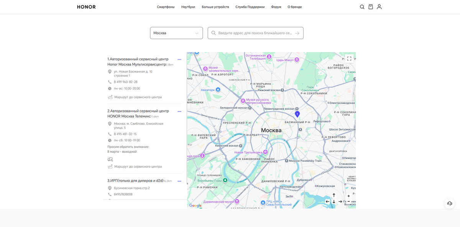Click phone number 8 495 481-32-15
The width and height of the screenshot is (460, 227).
[x=125, y=134]
